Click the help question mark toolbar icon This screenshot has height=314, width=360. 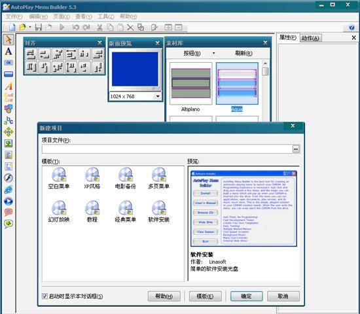pos(351,27)
